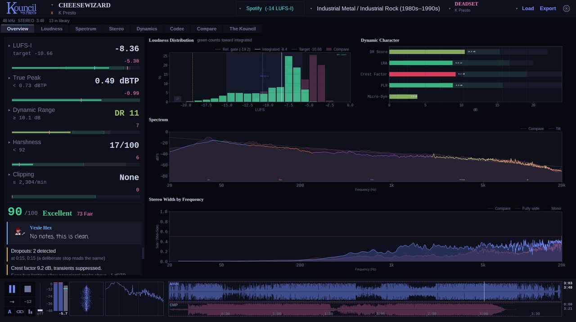
Task: Click the Kouncil logo
Action: tap(22, 9)
